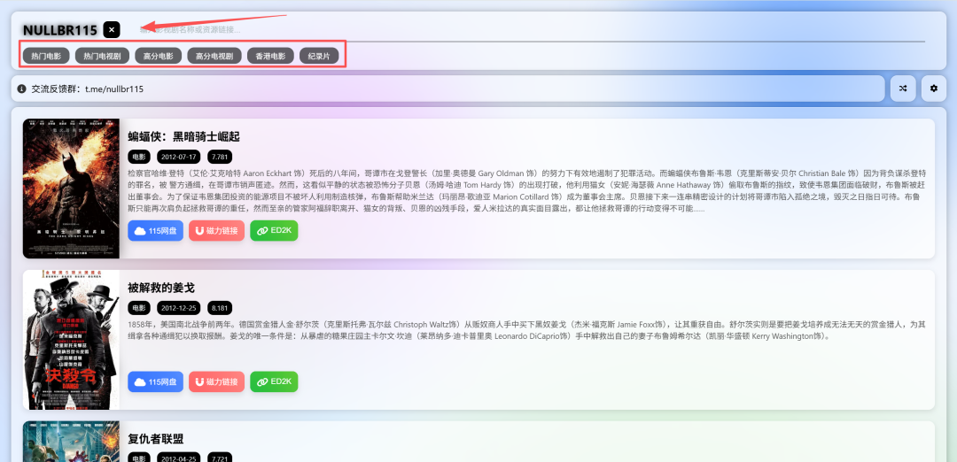Select the 高分电影 category tag
This screenshot has height=462, width=957.
pos(158,56)
